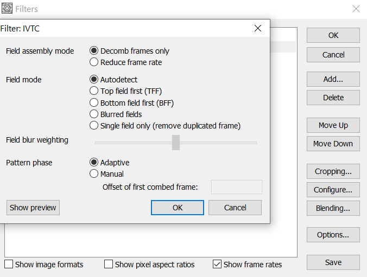Close the Filters window
The height and width of the screenshot is (277, 367).
356,9
